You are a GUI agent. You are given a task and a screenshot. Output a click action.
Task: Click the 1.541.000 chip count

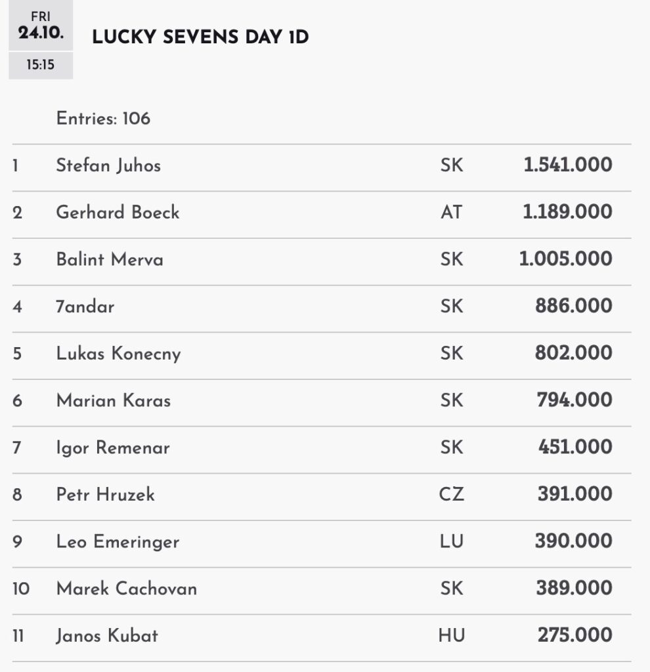point(568,165)
